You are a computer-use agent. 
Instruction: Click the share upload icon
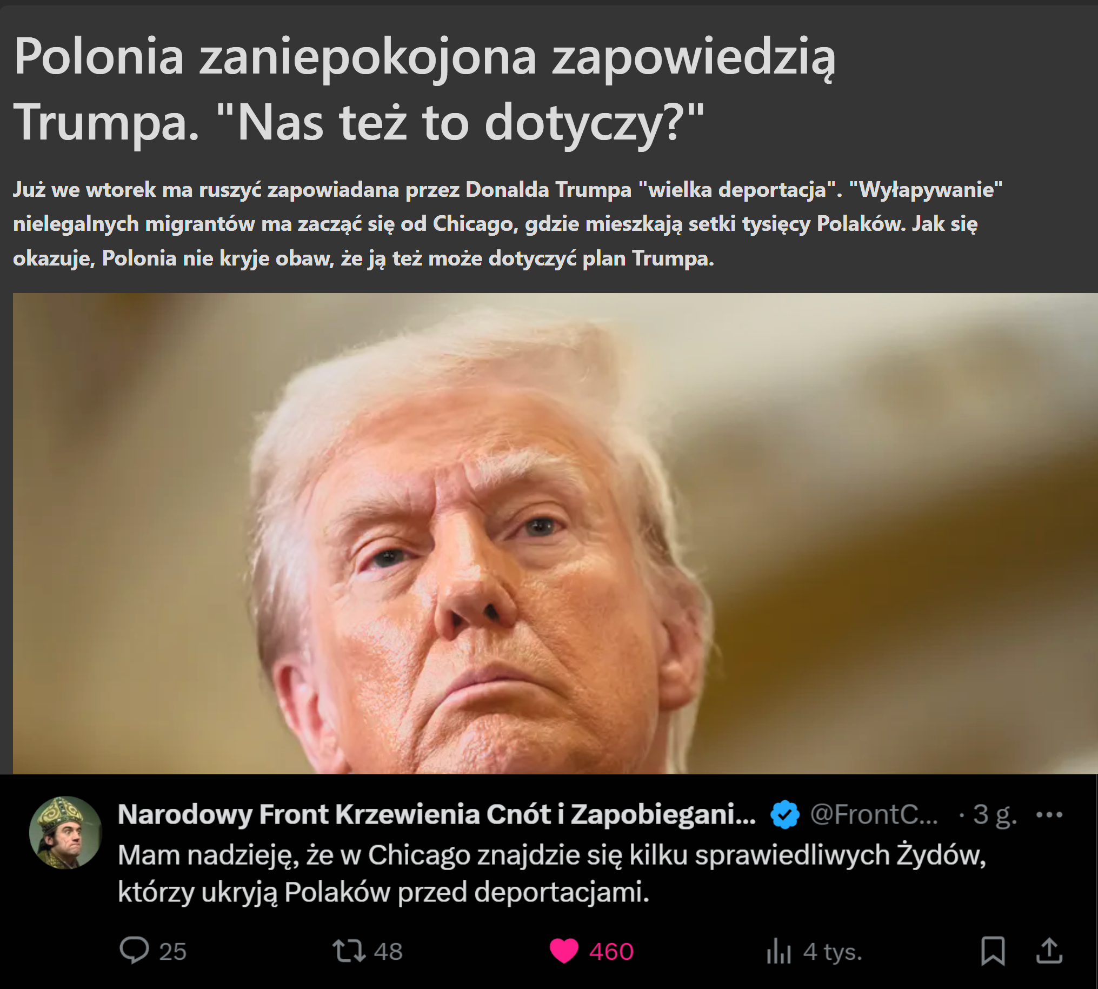click(1049, 951)
